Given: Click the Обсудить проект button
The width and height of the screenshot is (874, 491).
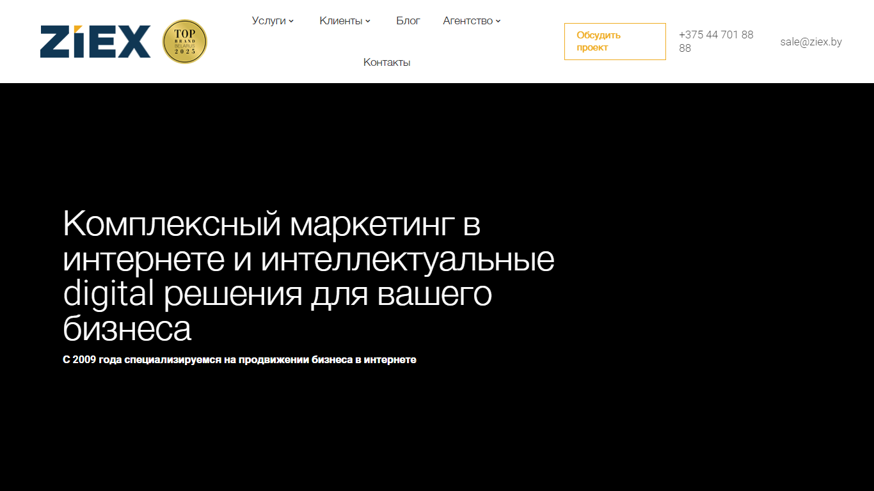Looking at the screenshot, I should click(x=615, y=42).
